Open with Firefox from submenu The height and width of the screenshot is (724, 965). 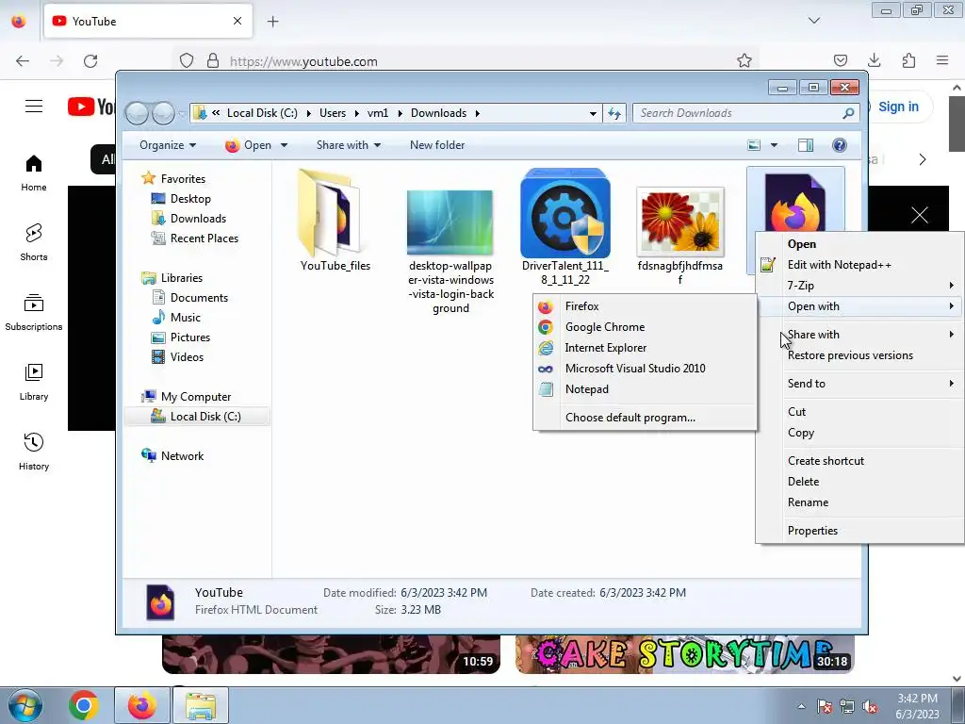645,306
